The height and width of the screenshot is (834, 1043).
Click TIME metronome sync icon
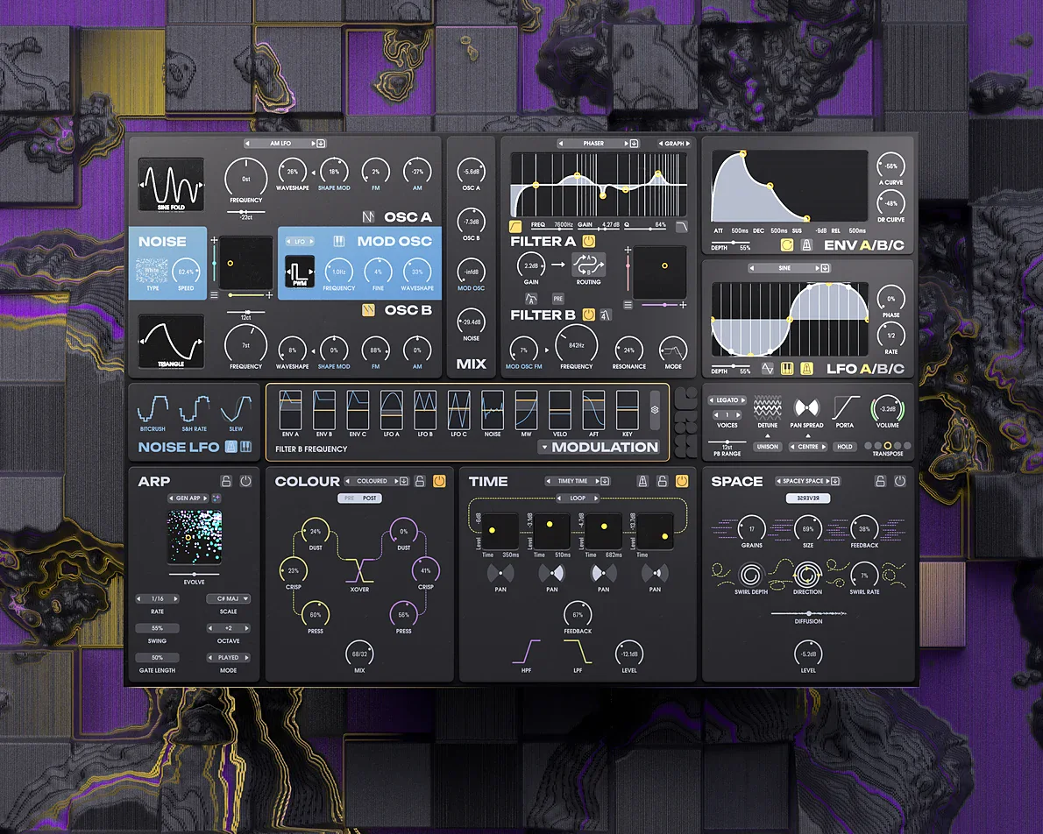click(x=642, y=481)
